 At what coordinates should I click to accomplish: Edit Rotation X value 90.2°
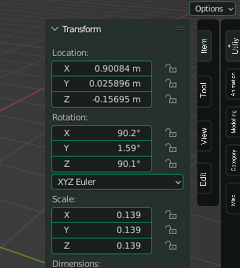(x=102, y=133)
